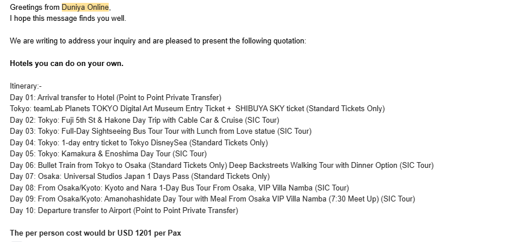This screenshot has width=532, height=242.
Task: Click the Day 01 arrival transfer line
Action: (x=116, y=97)
